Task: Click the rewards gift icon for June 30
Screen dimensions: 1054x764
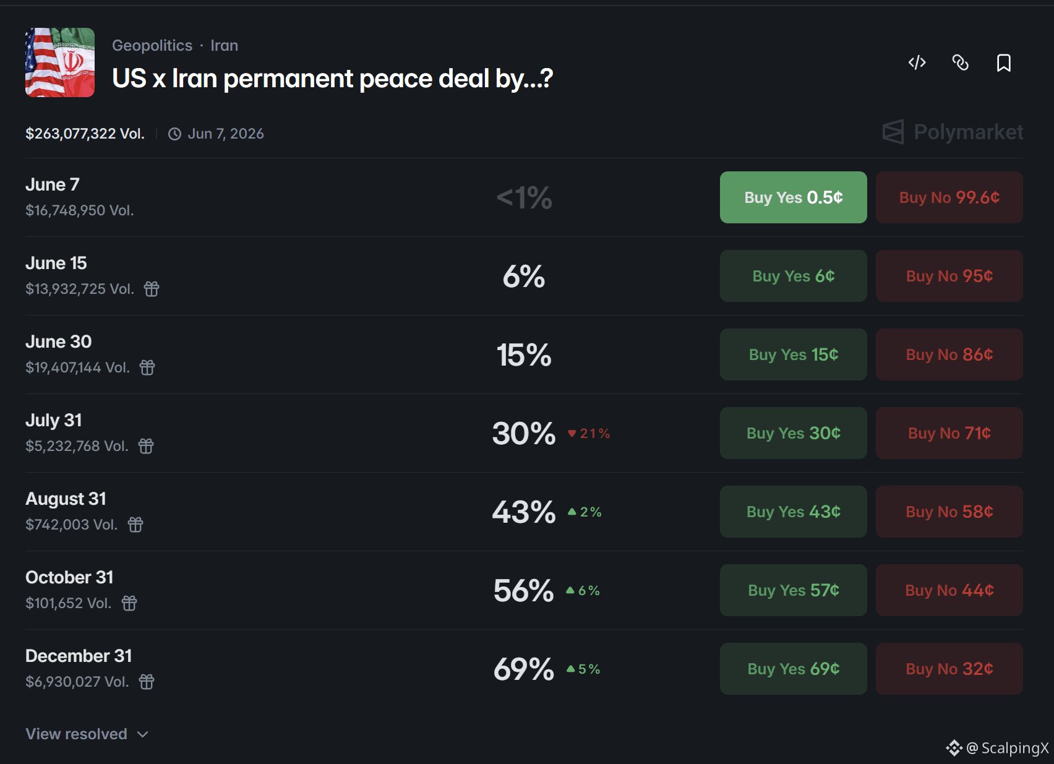Action: click(x=147, y=367)
